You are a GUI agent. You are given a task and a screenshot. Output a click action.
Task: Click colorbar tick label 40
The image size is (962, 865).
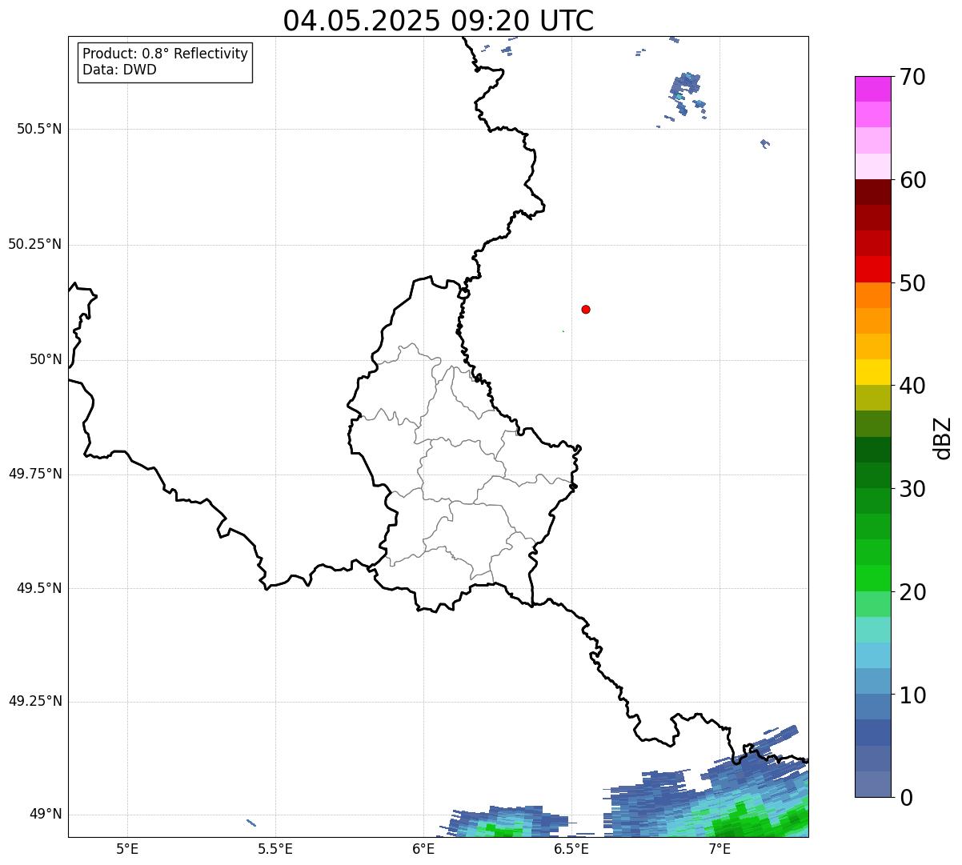pyautogui.click(x=912, y=386)
